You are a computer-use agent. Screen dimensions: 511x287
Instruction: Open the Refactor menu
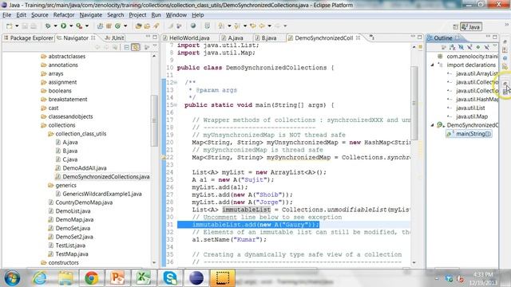coord(64,15)
